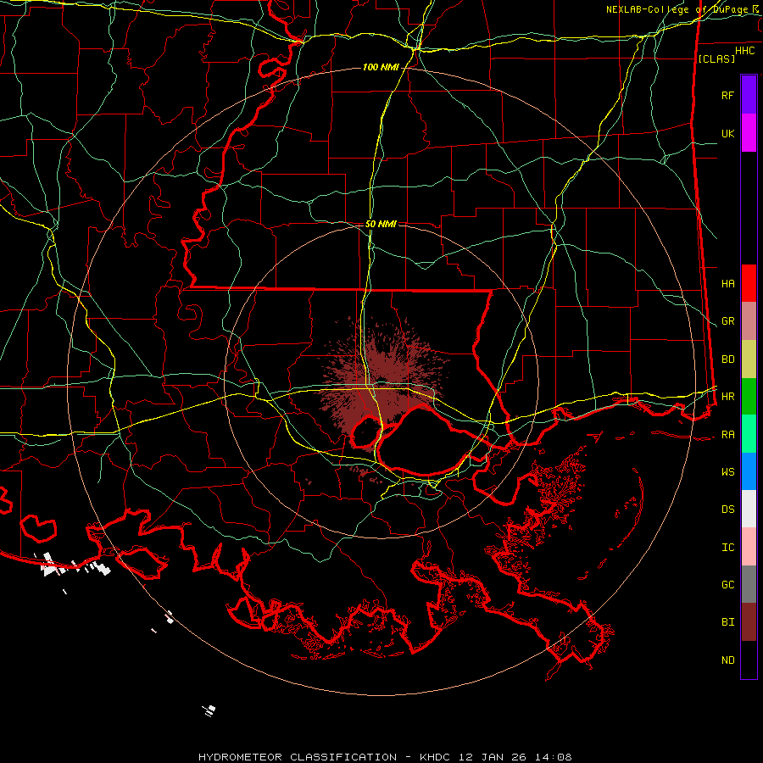Viewport: 763px width, 763px height.
Task: Click the HYDROMETEOR CLASSIFICATION title text
Action: coord(298,757)
